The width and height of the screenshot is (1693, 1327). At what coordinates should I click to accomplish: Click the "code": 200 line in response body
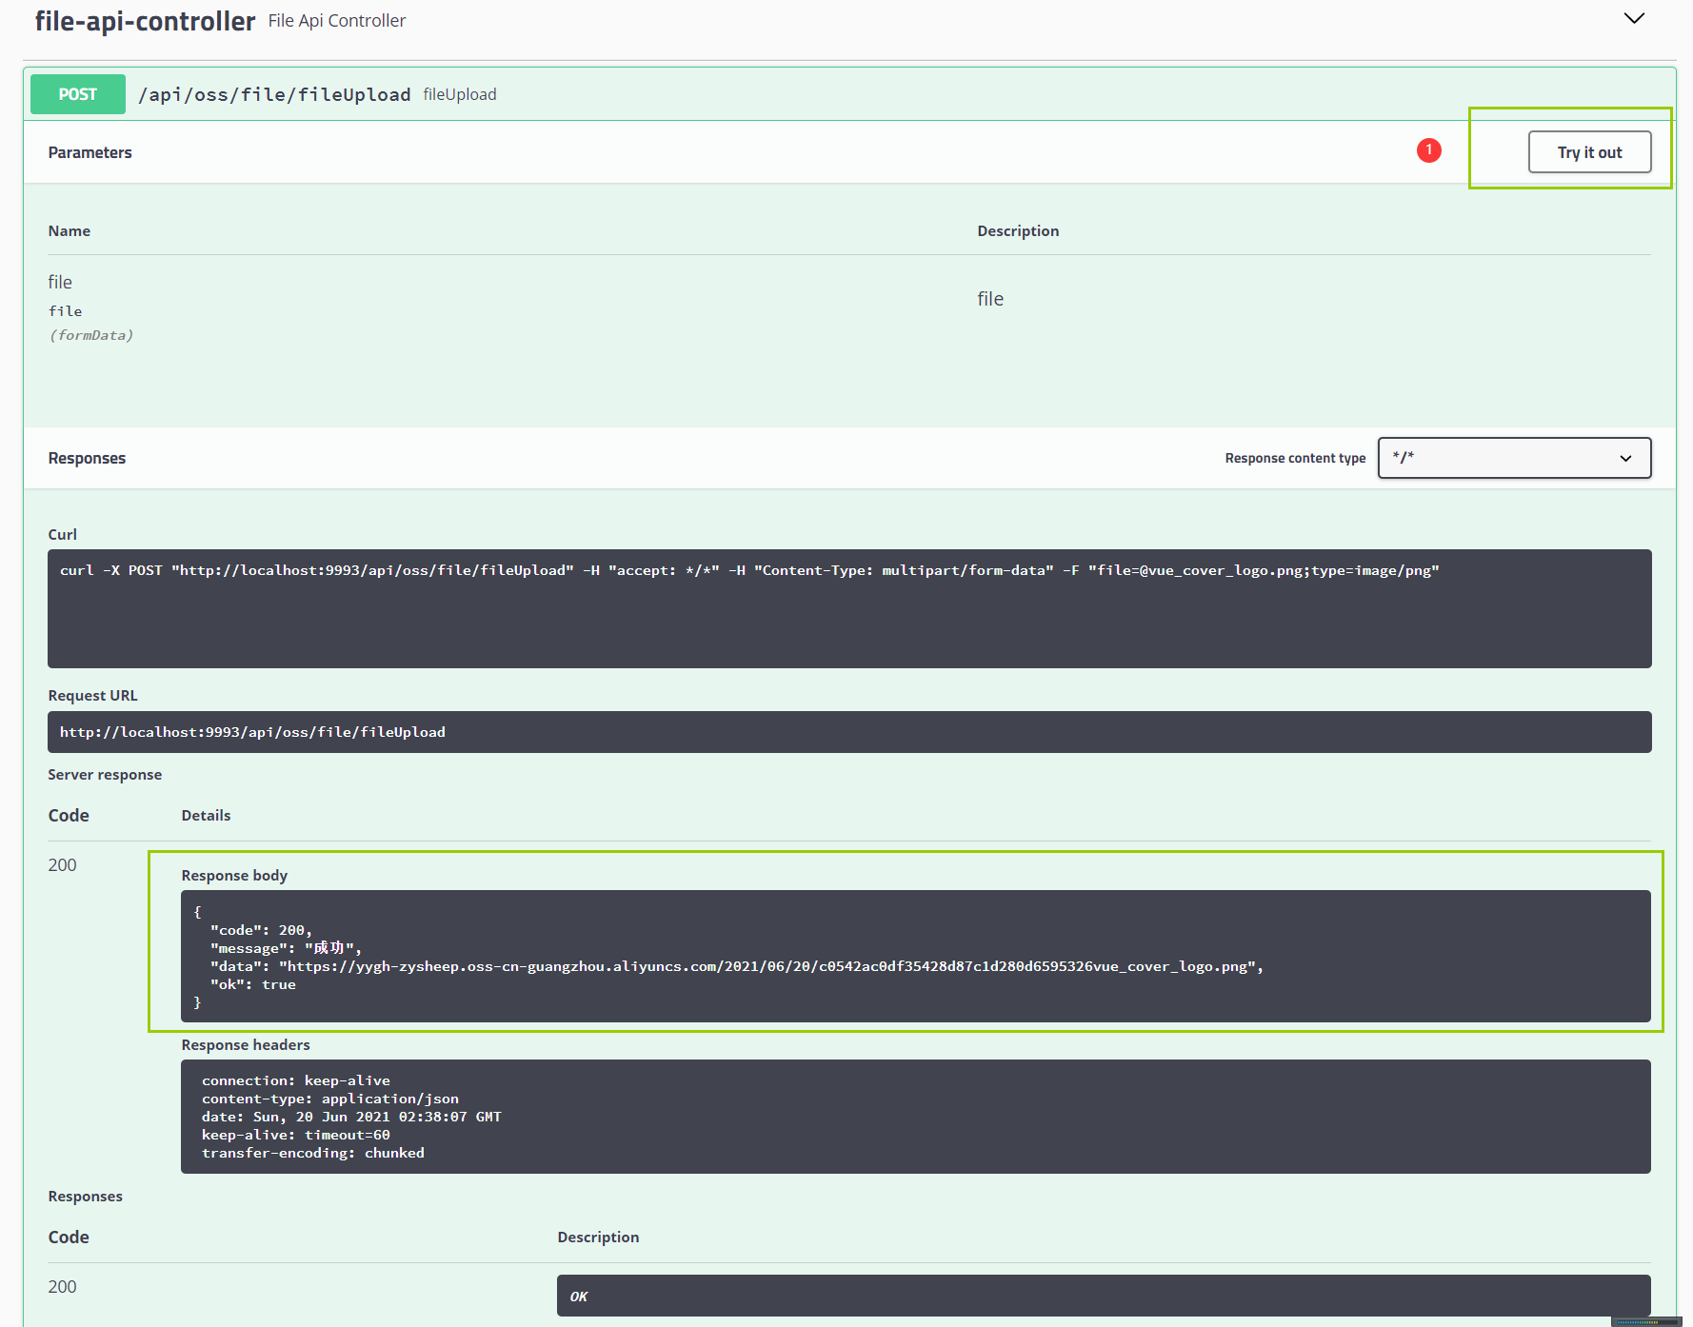261,930
